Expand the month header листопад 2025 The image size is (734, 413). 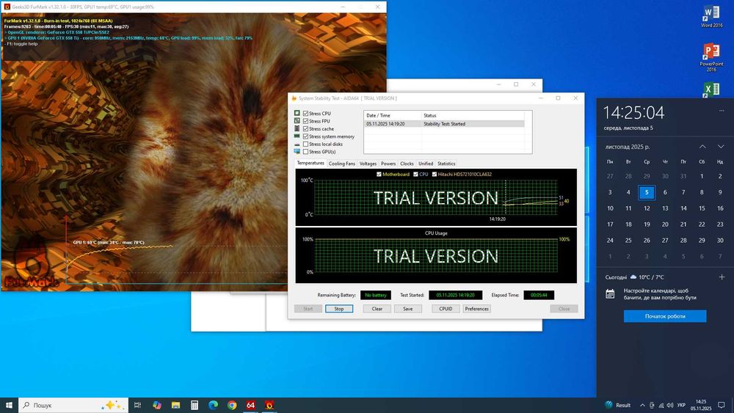click(x=626, y=147)
